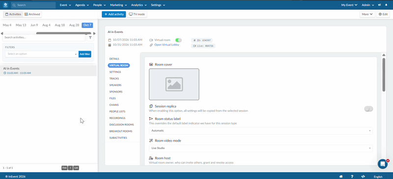
Task: Open the SPEAKERS section
Action: [x=115, y=85]
